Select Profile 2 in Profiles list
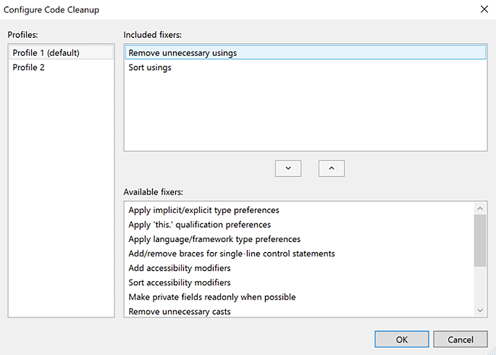 point(29,67)
